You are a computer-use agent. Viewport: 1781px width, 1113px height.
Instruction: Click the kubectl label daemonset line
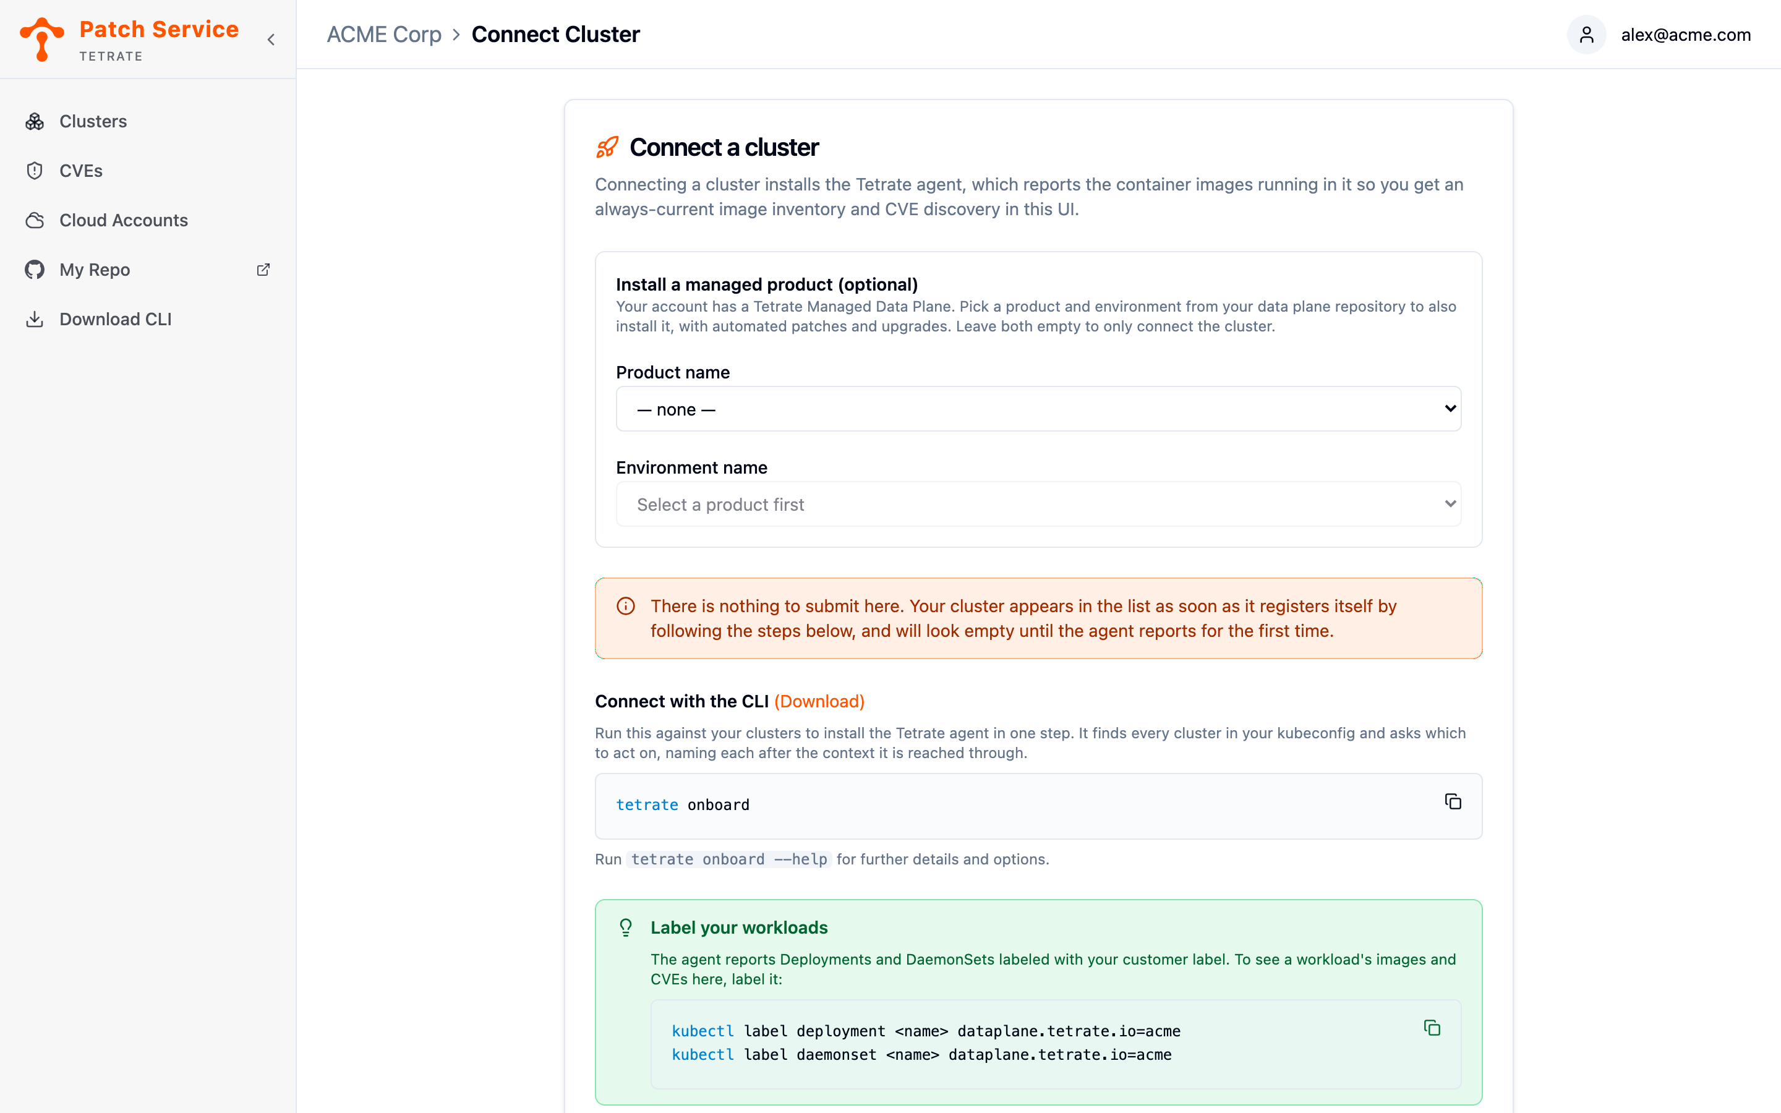(921, 1055)
